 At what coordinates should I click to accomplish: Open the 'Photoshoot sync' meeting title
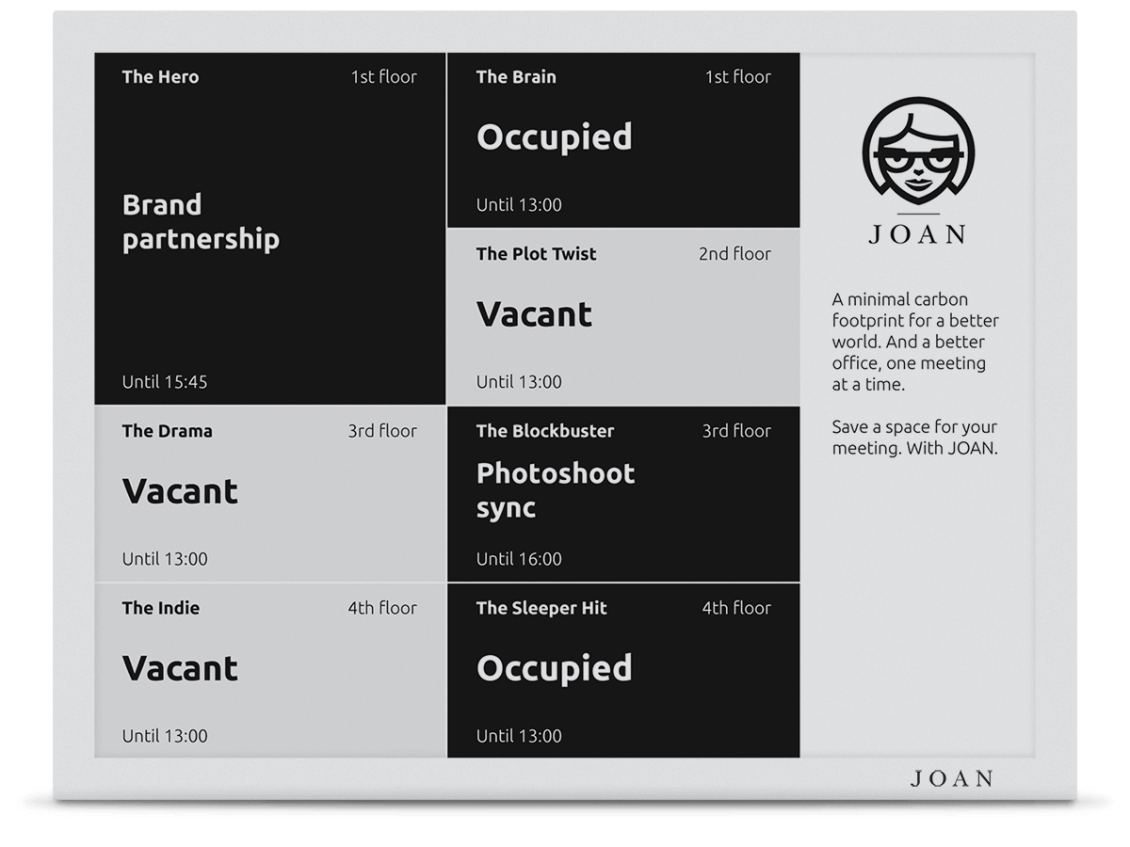pyautogui.click(x=556, y=490)
